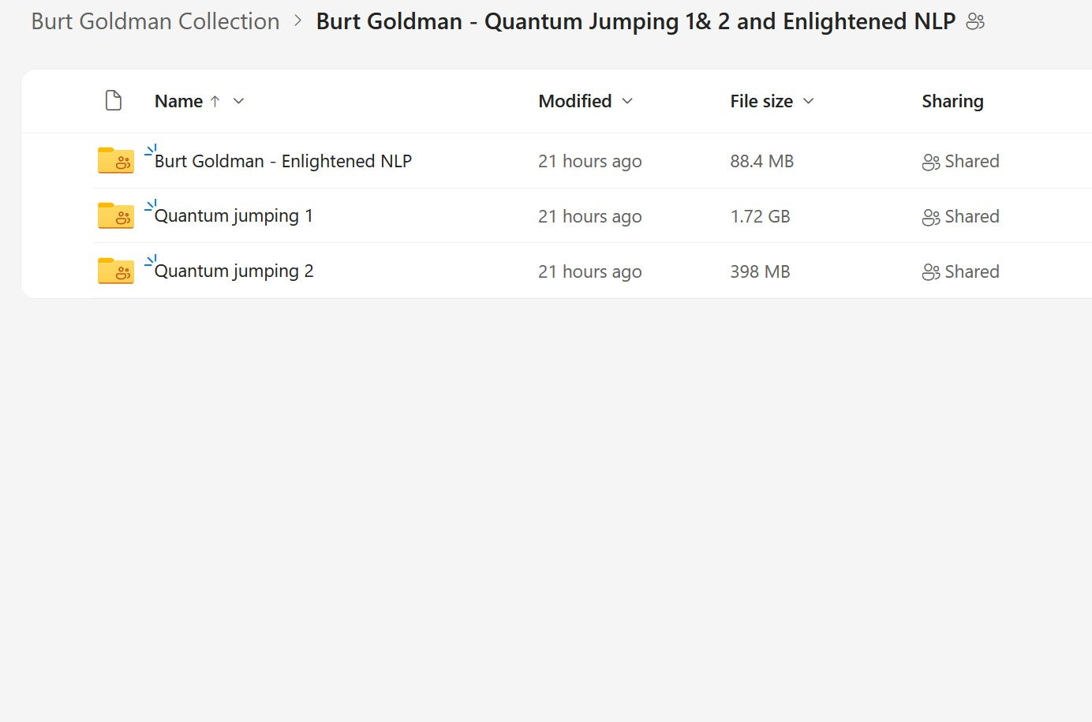Click the Burt Goldman - Enlightened NLP folder icon
Image resolution: width=1092 pixels, height=722 pixels.
(x=115, y=161)
